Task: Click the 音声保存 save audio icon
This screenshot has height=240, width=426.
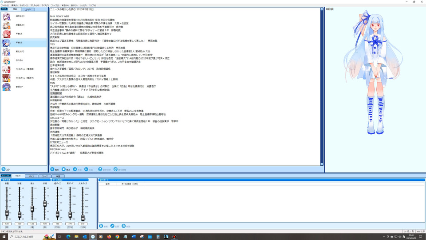Action: [100, 169]
